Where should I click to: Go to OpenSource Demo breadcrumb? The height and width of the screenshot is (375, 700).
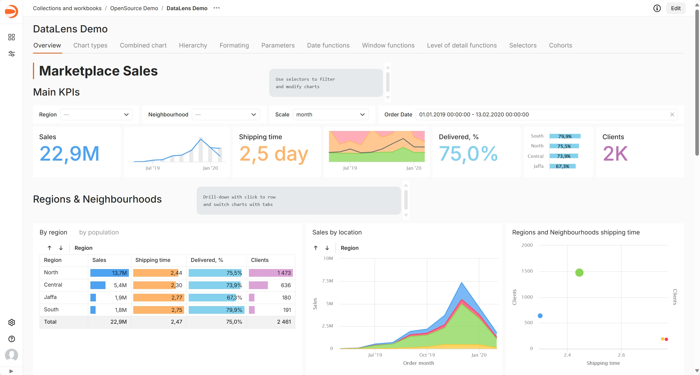coord(134,8)
